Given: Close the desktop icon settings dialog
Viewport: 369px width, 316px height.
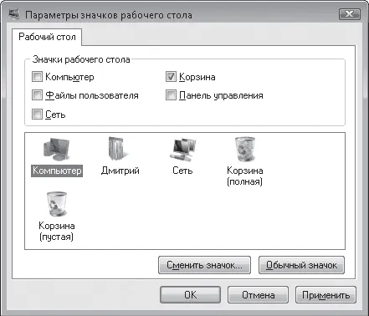Looking at the screenshot, I should 350,14.
